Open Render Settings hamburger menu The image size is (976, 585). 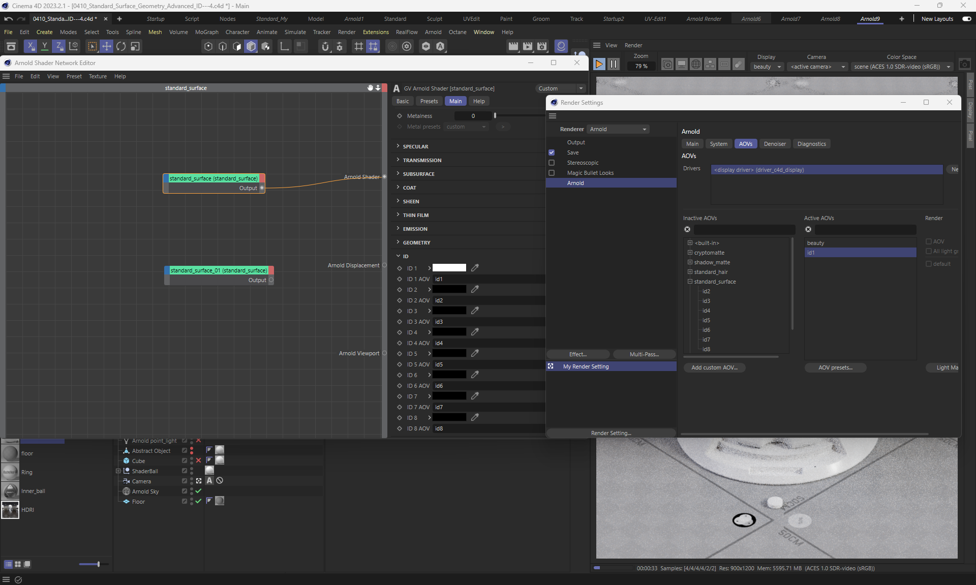[553, 116]
